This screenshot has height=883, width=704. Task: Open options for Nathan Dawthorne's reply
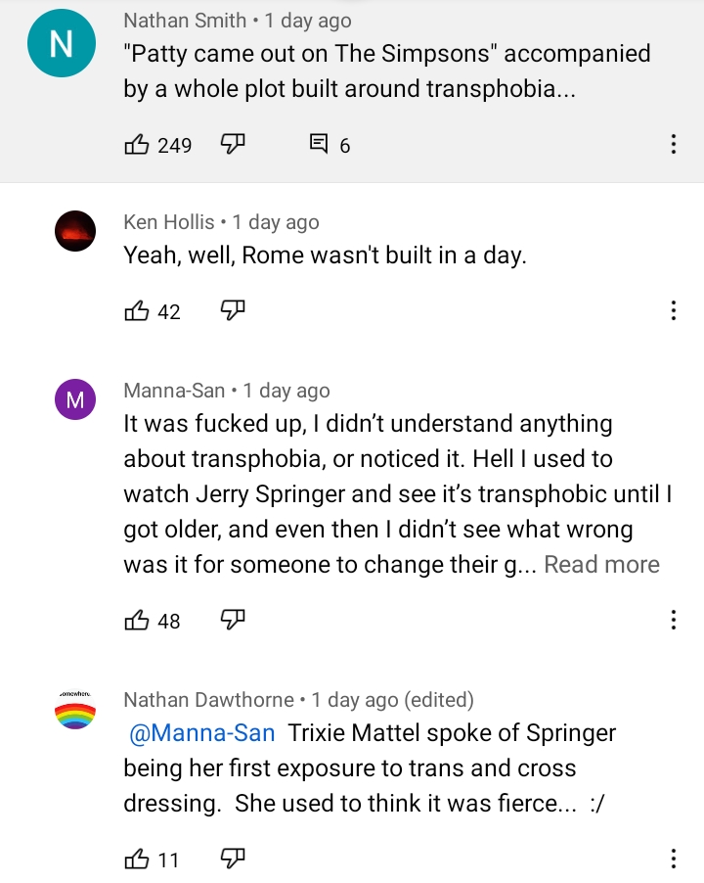[x=673, y=860]
